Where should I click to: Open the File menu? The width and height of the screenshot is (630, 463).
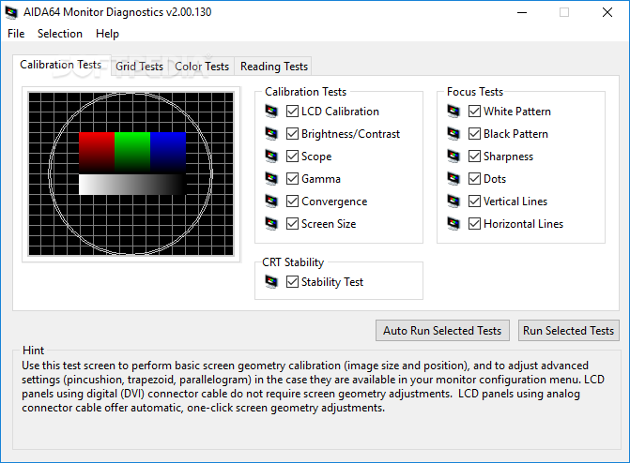16,34
